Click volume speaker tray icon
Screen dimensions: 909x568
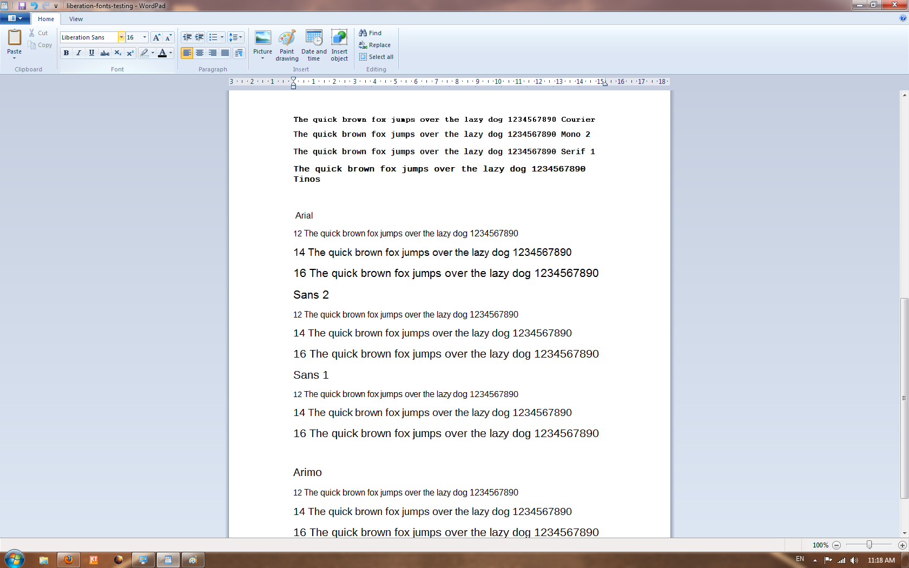854,560
